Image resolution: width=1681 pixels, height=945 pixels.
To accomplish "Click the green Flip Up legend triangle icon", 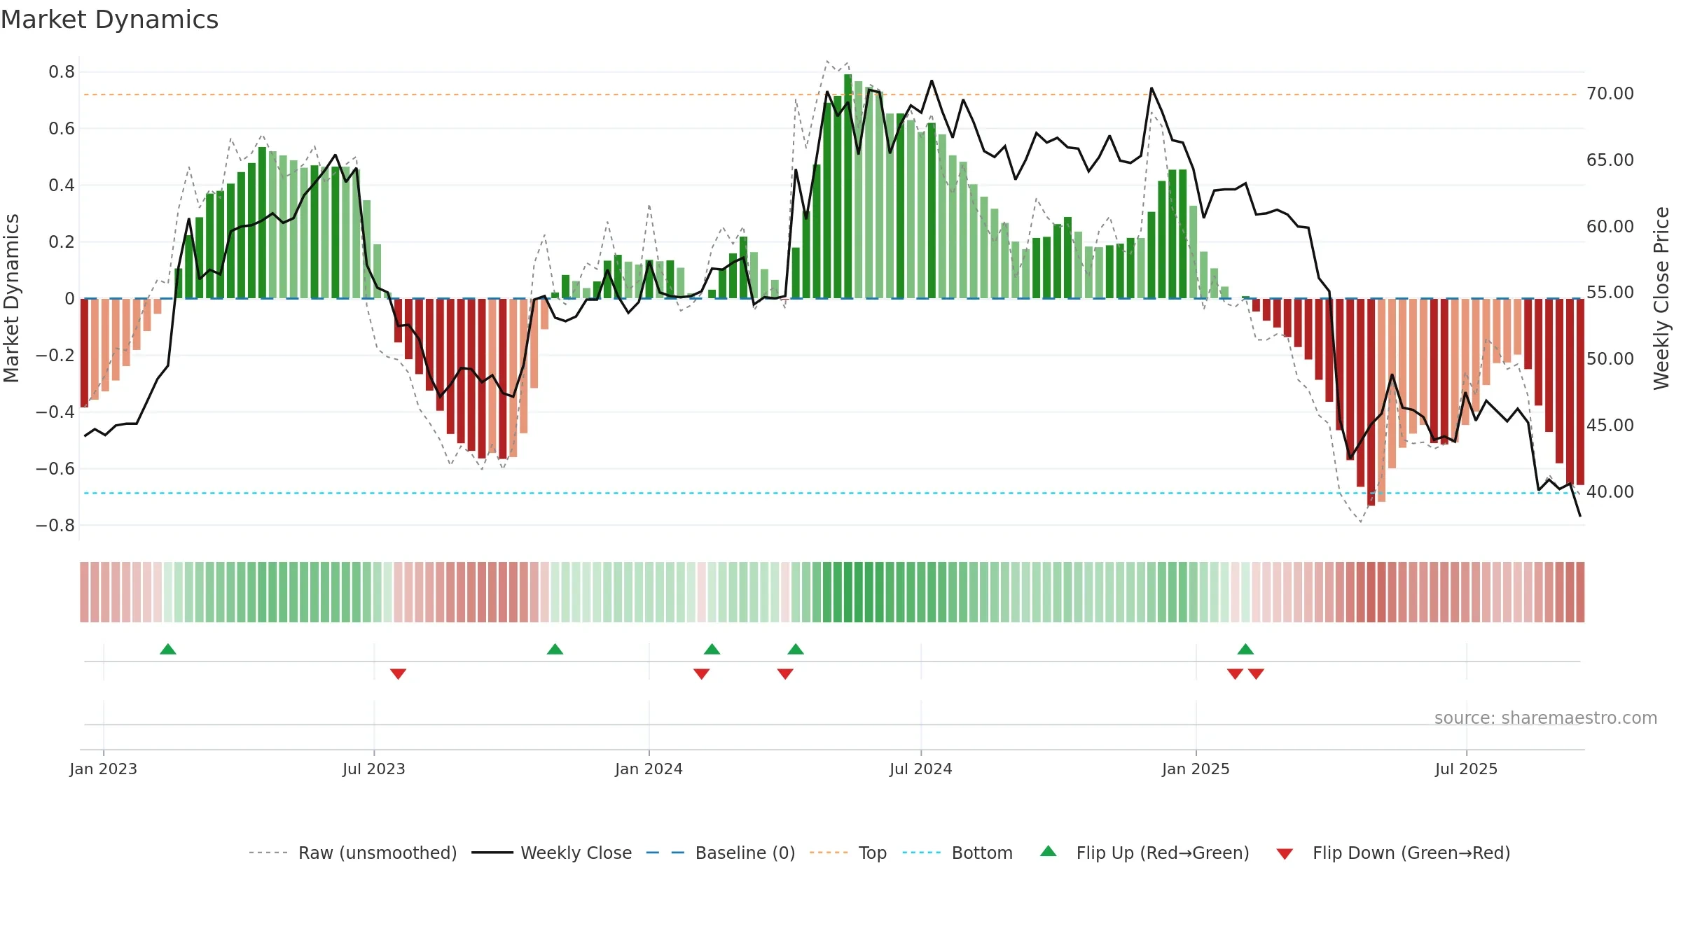I will 1049,851.
